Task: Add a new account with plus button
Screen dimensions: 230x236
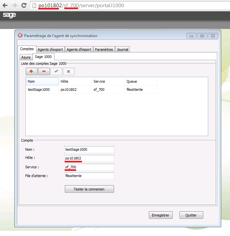Action: pyautogui.click(x=31, y=71)
